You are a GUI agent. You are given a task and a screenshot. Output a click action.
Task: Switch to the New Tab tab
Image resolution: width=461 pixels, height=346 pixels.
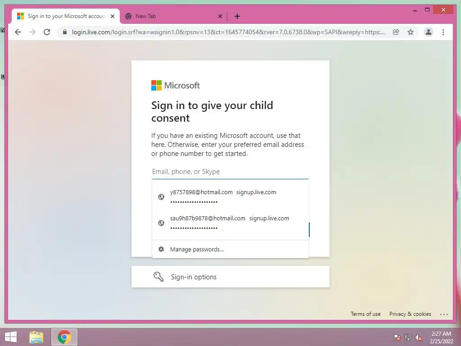click(x=173, y=16)
